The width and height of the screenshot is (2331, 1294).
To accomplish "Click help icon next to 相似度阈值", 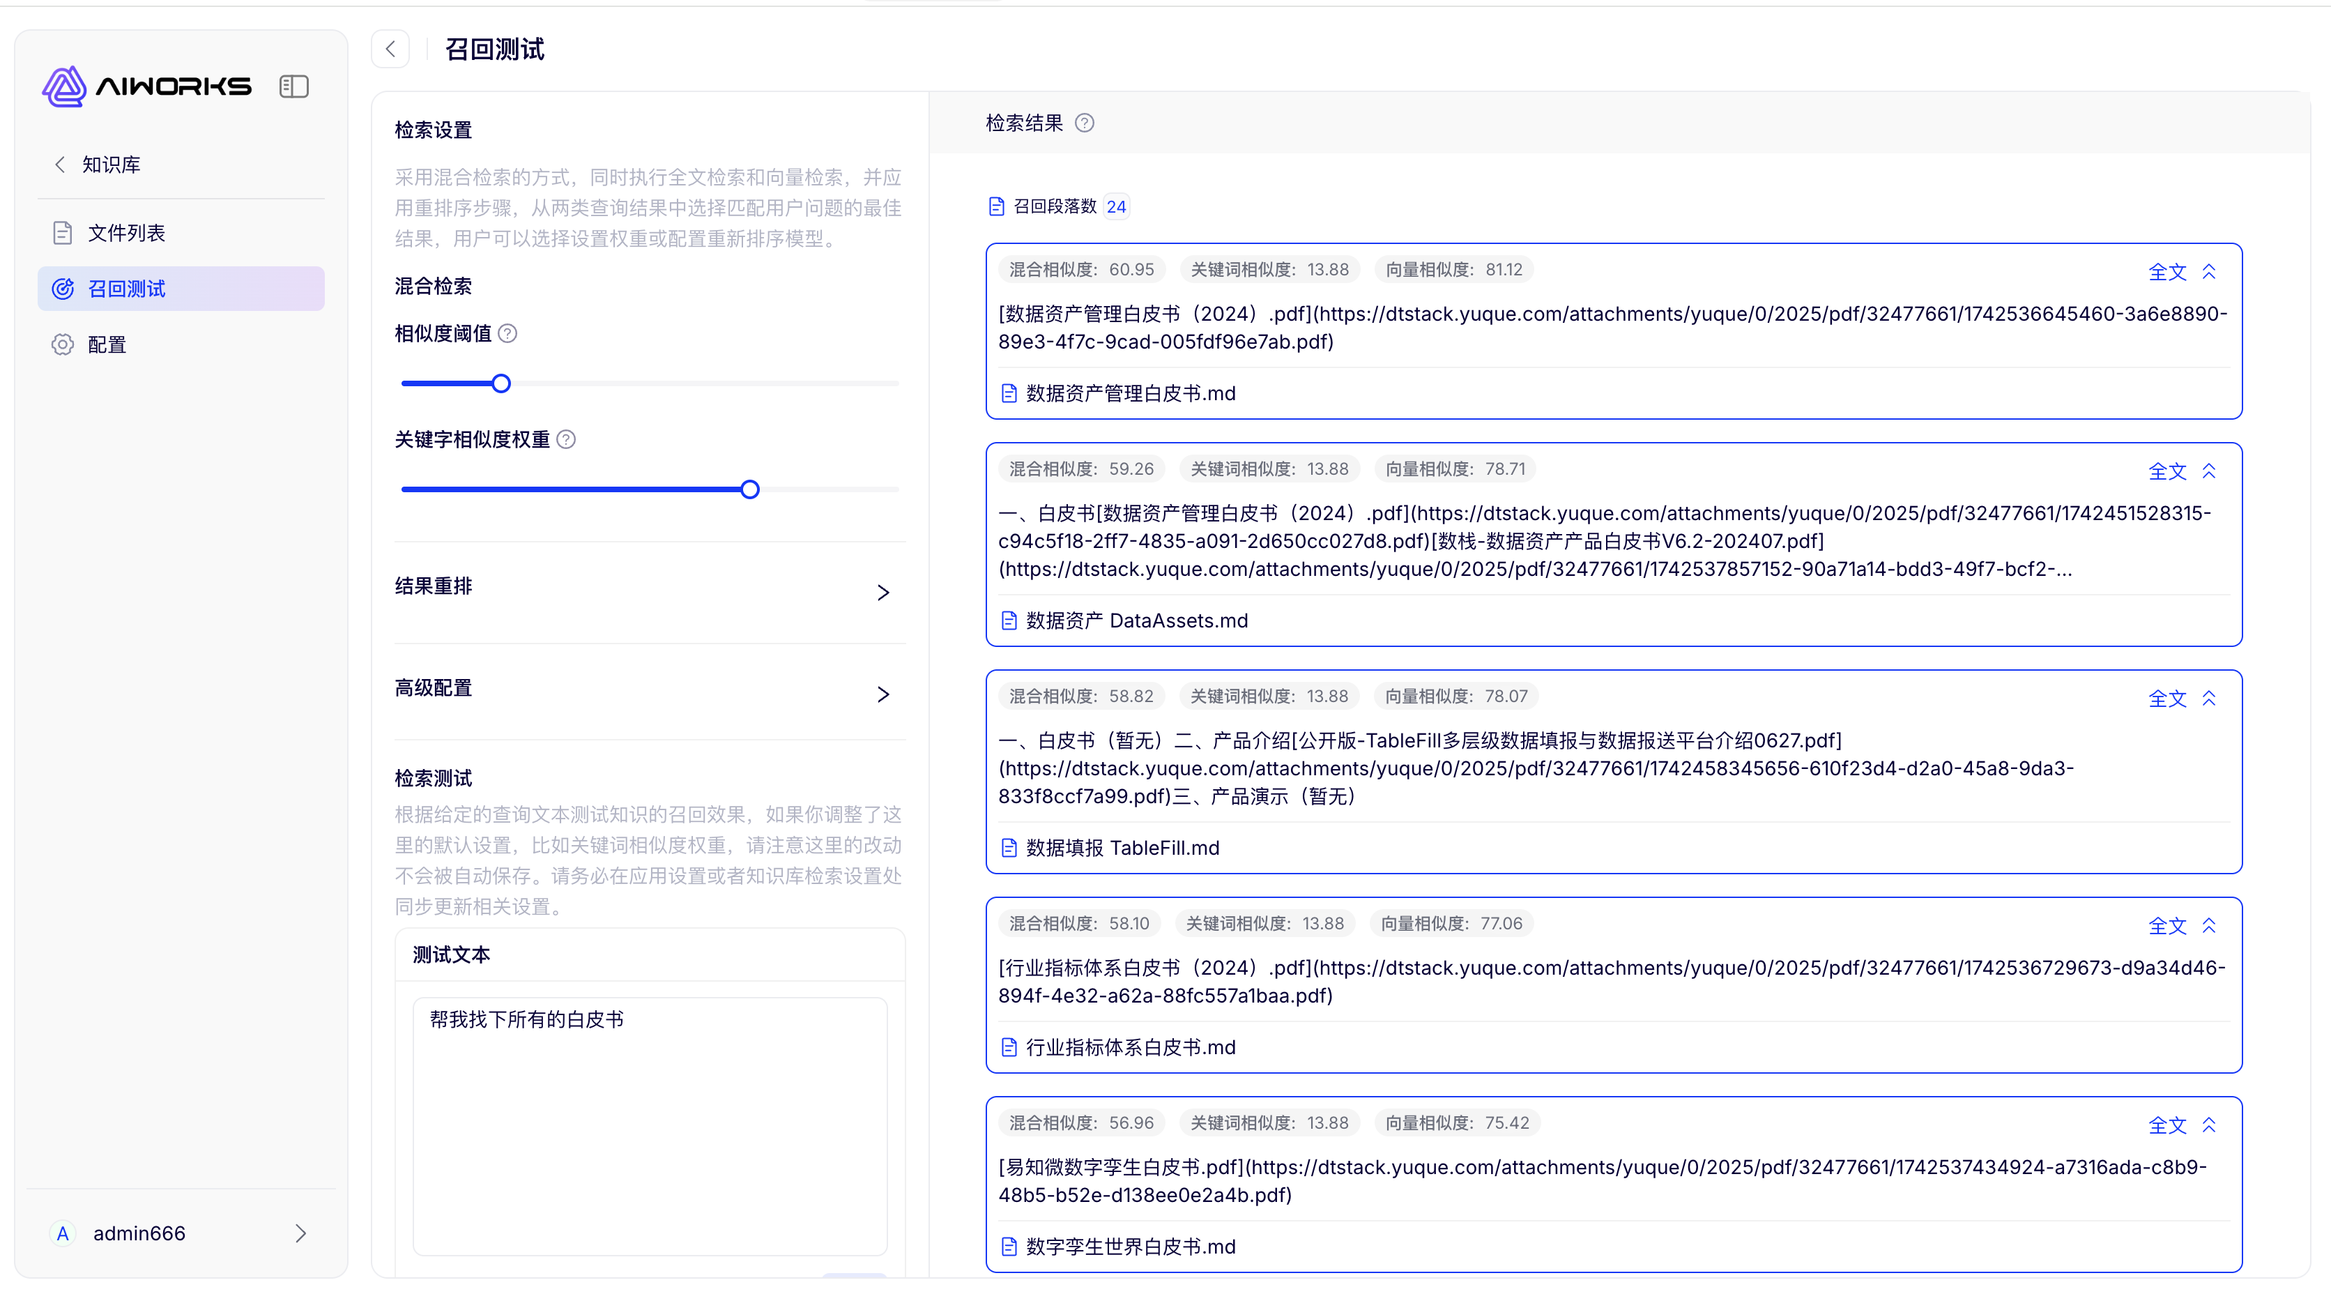I will point(507,334).
